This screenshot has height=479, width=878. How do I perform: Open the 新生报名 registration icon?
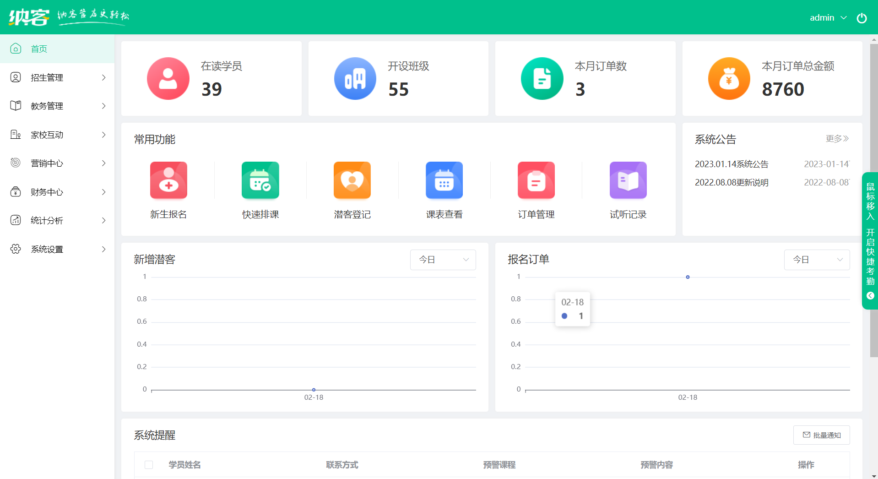[168, 180]
